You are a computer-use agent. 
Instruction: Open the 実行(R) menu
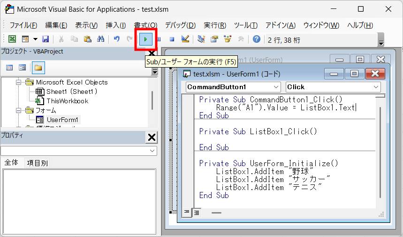[x=215, y=25]
